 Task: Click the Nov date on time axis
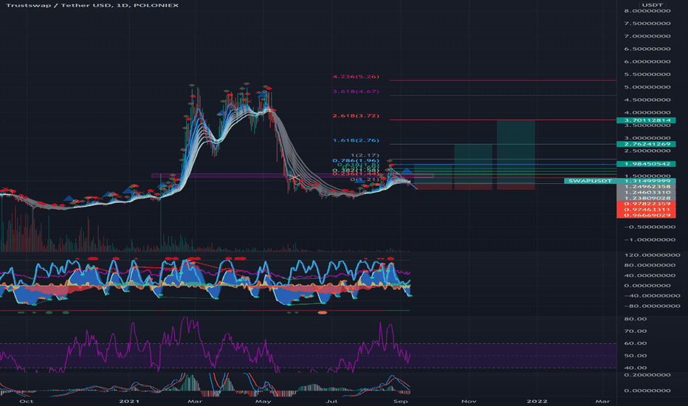tap(469, 401)
